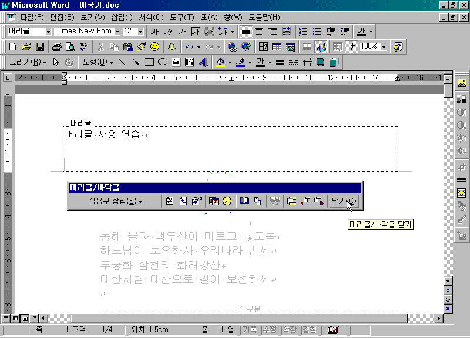Toggle the Drawing toolbar button
Screen dimensions: 470x338
321,47
